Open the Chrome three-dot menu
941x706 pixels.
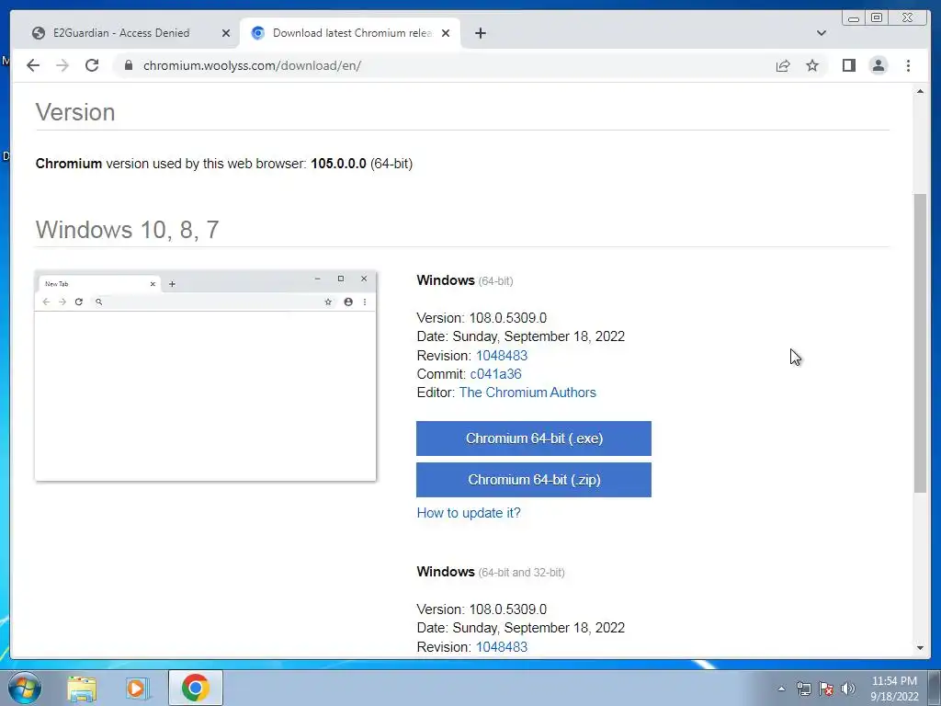908,65
